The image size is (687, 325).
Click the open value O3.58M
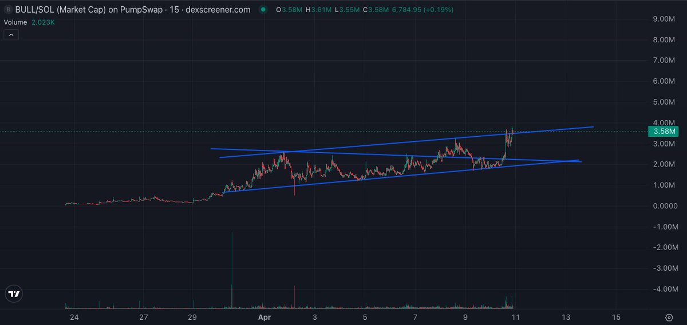click(x=290, y=10)
